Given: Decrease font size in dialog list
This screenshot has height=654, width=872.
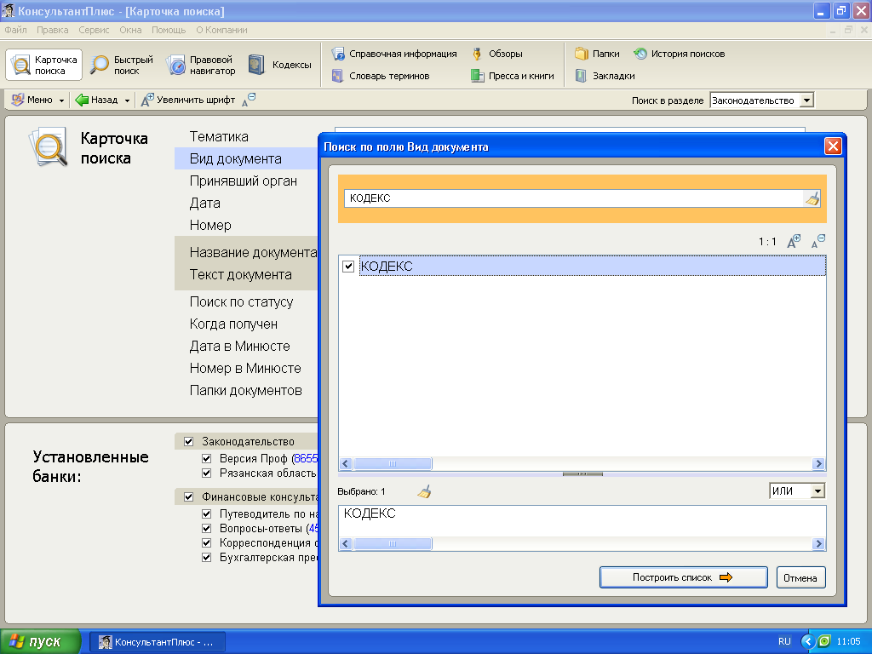Looking at the screenshot, I should click(x=818, y=241).
